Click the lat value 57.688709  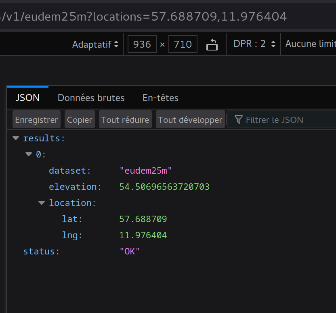tap(143, 219)
